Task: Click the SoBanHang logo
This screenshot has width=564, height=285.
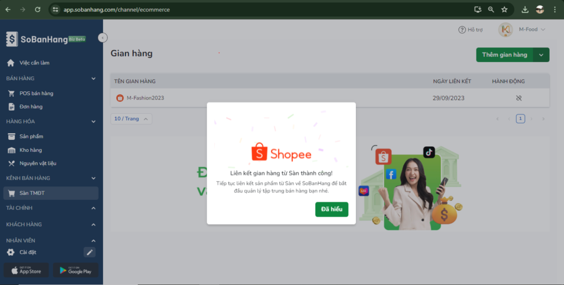Action: click(x=37, y=39)
